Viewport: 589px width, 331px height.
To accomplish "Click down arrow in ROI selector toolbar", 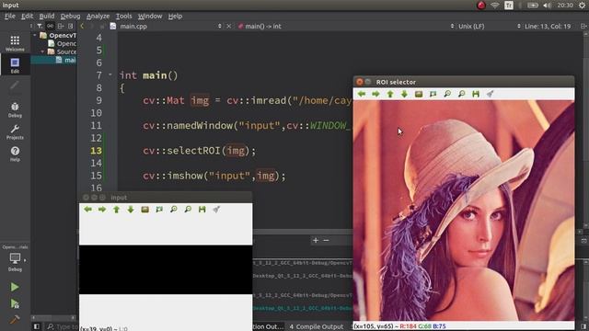I will coord(404,94).
